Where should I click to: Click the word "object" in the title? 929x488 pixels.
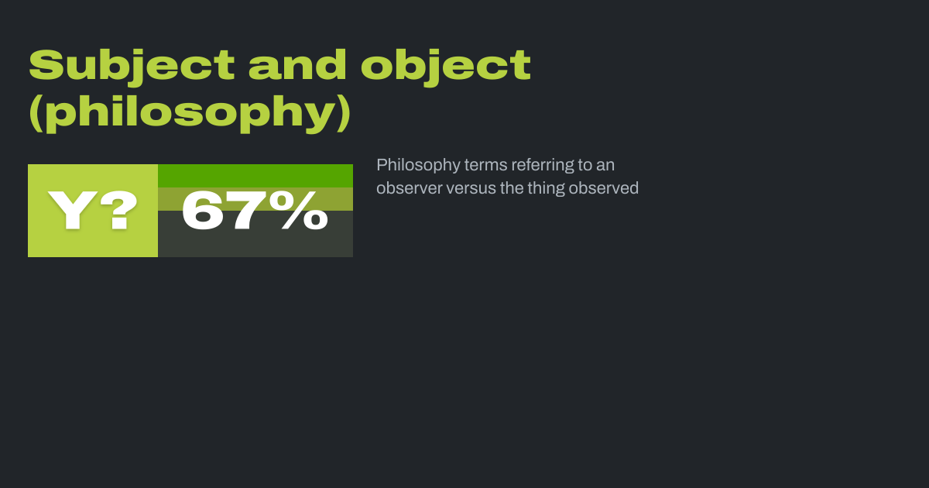click(446, 66)
